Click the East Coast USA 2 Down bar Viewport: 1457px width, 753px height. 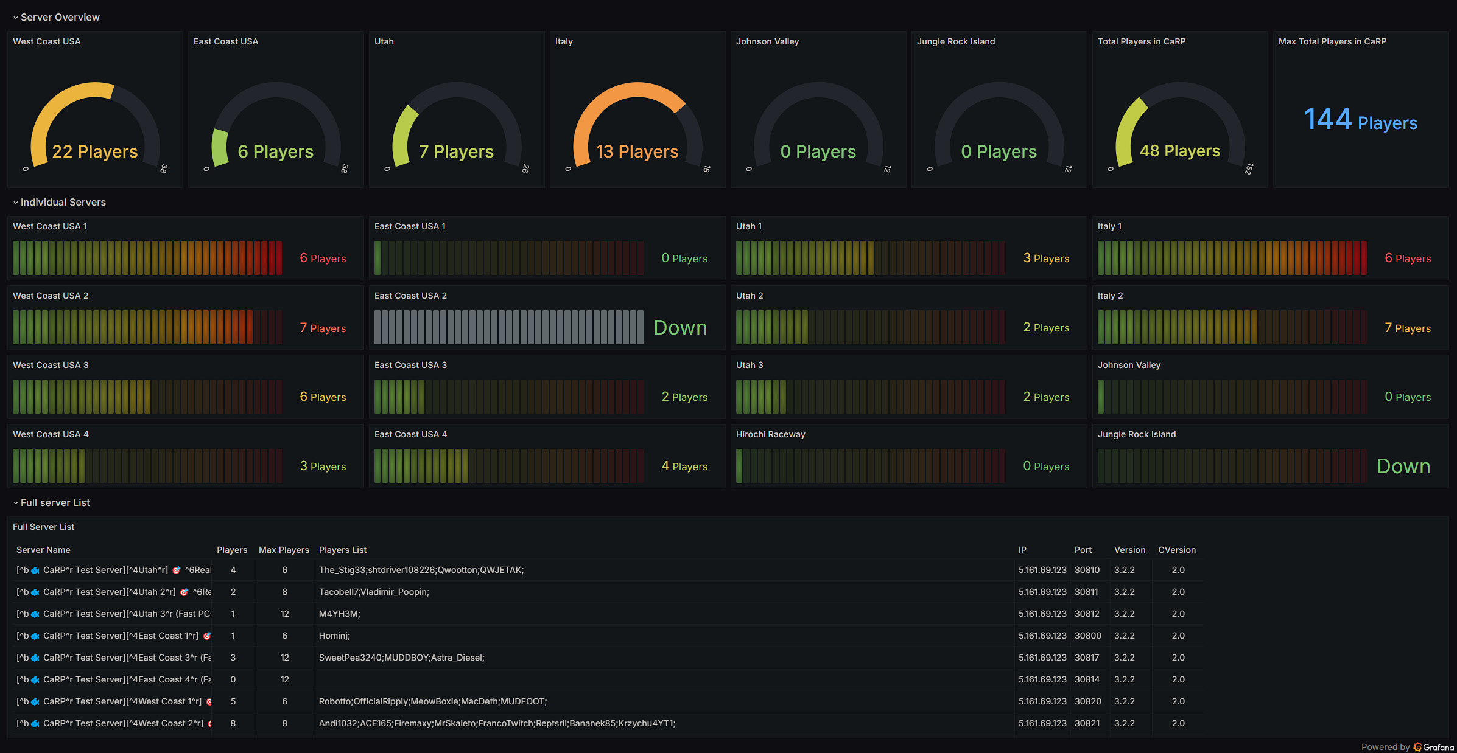[x=508, y=327]
